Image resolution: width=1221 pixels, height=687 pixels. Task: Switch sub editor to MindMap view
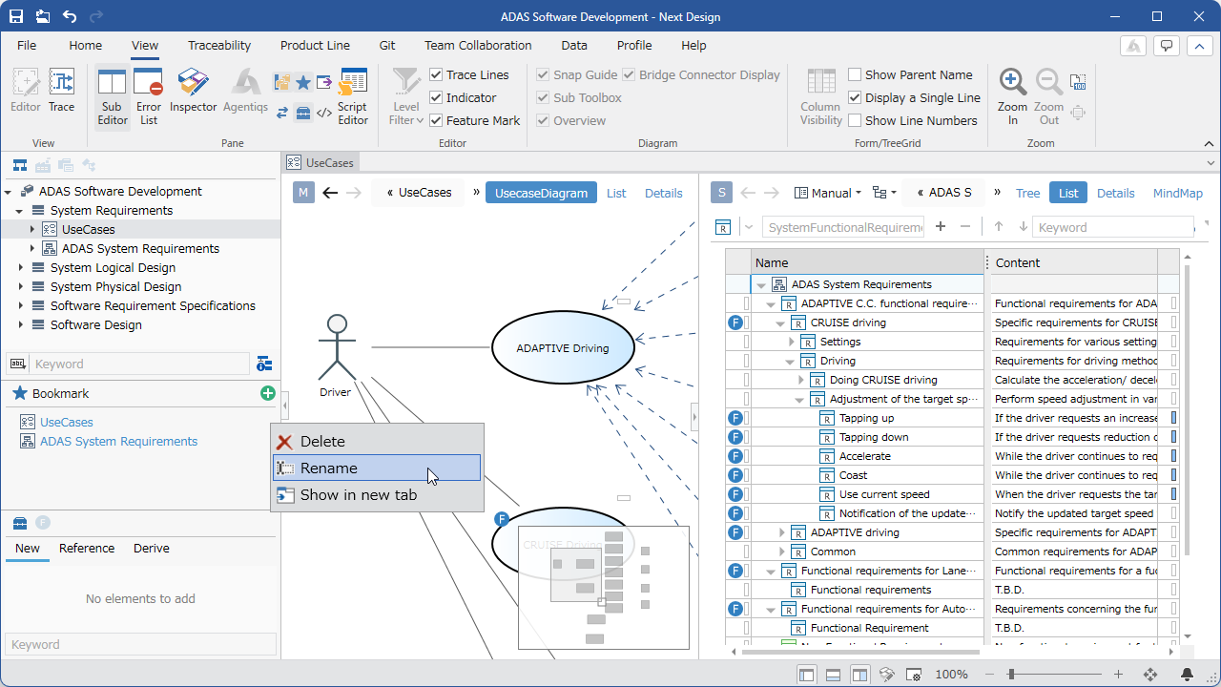click(x=1178, y=193)
